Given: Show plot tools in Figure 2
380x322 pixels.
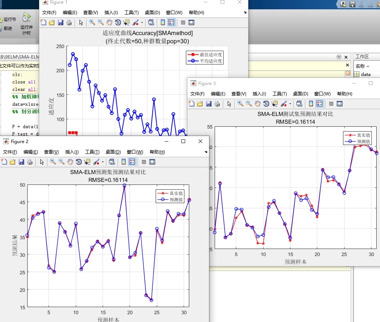Looking at the screenshot, I should click(152, 162).
